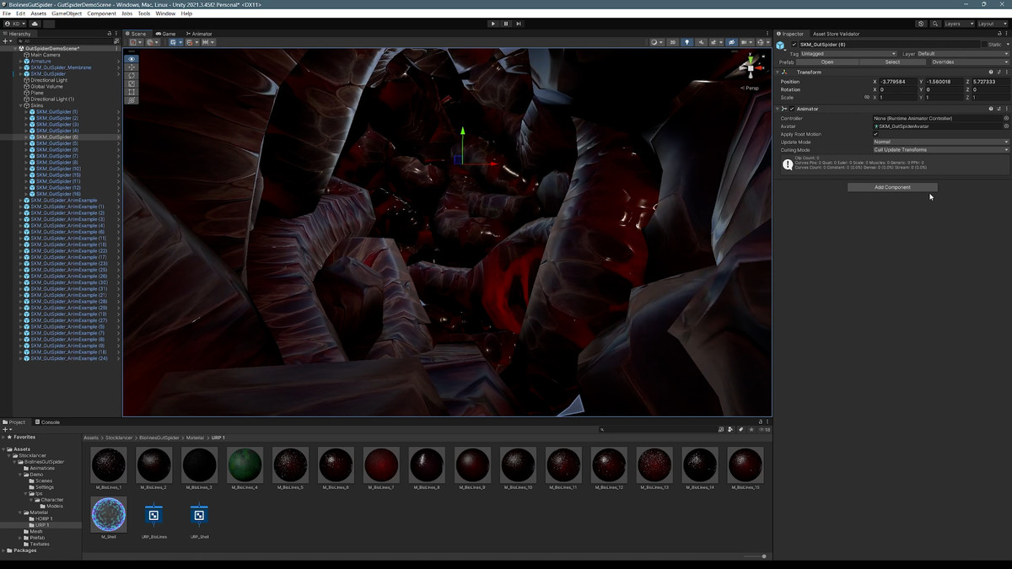1012x569 pixels.
Task: Select the Move tool in Scene overlay
Action: pos(131,67)
